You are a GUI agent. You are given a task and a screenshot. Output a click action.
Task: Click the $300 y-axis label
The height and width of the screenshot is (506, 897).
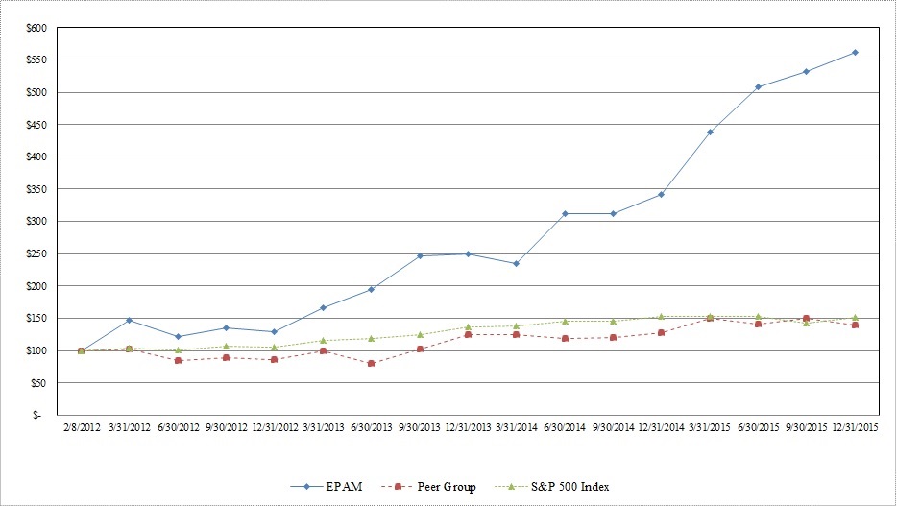[x=35, y=222]
